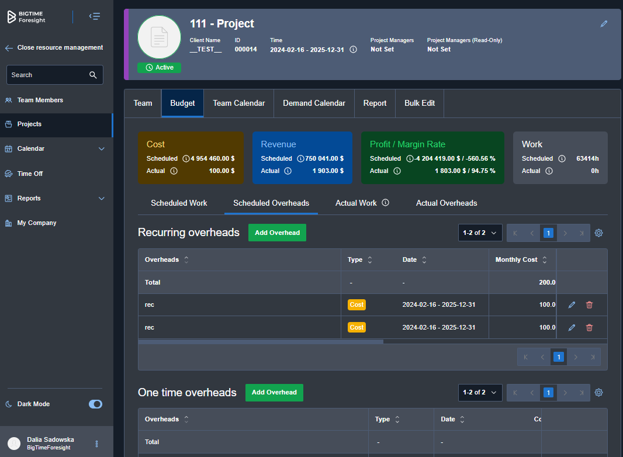Click Add Overhead for Recurring overheads
The image size is (623, 457).
pos(277,233)
